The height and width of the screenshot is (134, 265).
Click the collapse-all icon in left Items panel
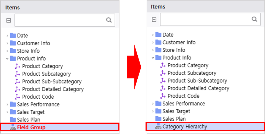(8, 20)
